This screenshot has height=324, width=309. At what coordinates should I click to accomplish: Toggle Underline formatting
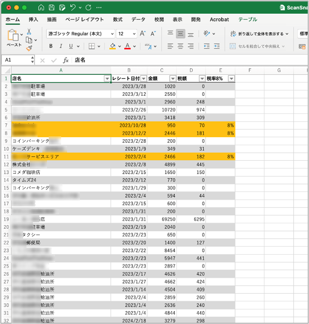pyautogui.click(x=71, y=46)
